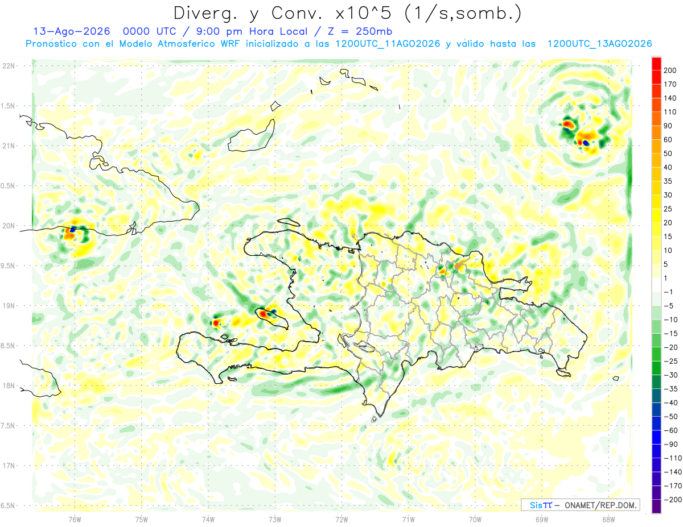Click the 1.5N latitude axis label

pyautogui.click(x=9, y=106)
